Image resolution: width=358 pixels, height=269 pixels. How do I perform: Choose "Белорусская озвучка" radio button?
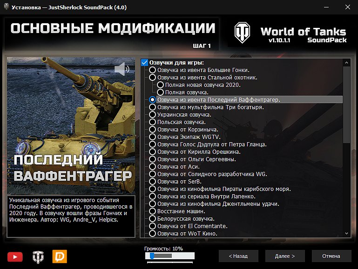coord(153,219)
